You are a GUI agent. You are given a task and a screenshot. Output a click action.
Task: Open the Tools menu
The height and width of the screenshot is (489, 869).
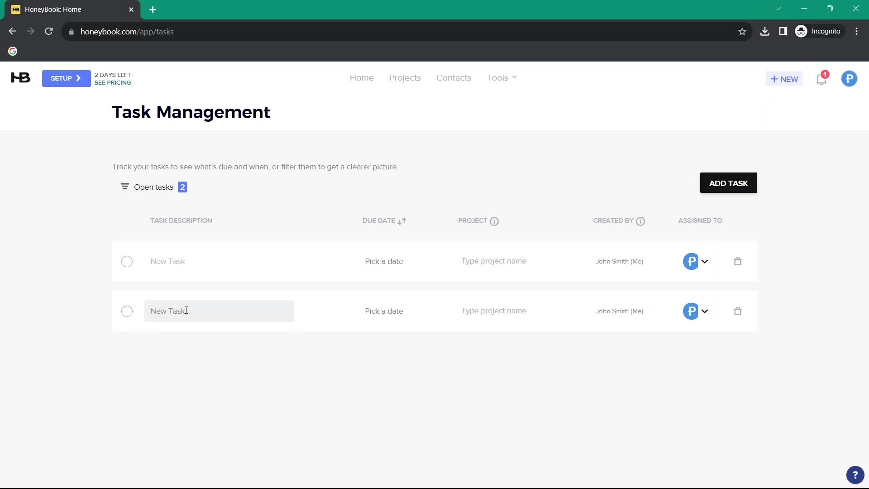[501, 77]
